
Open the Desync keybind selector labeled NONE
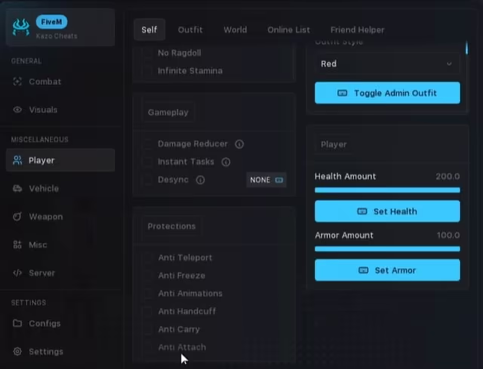[x=266, y=180]
